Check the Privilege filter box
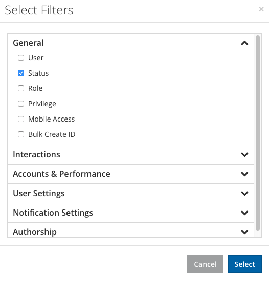Image resolution: width=269 pixels, height=282 pixels. [x=21, y=104]
